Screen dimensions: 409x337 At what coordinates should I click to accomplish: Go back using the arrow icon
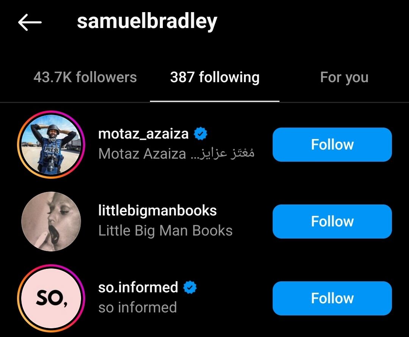30,22
